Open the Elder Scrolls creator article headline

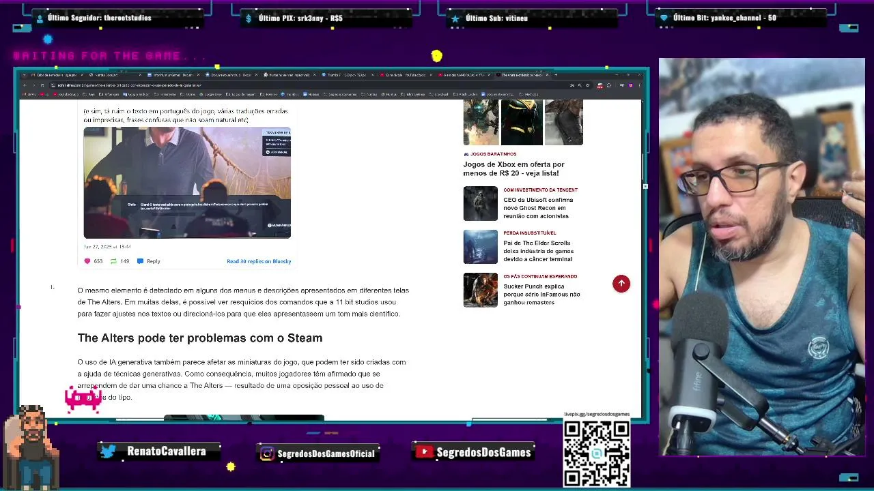point(538,251)
